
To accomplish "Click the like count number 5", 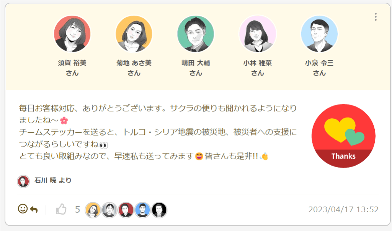I will click(x=77, y=210).
